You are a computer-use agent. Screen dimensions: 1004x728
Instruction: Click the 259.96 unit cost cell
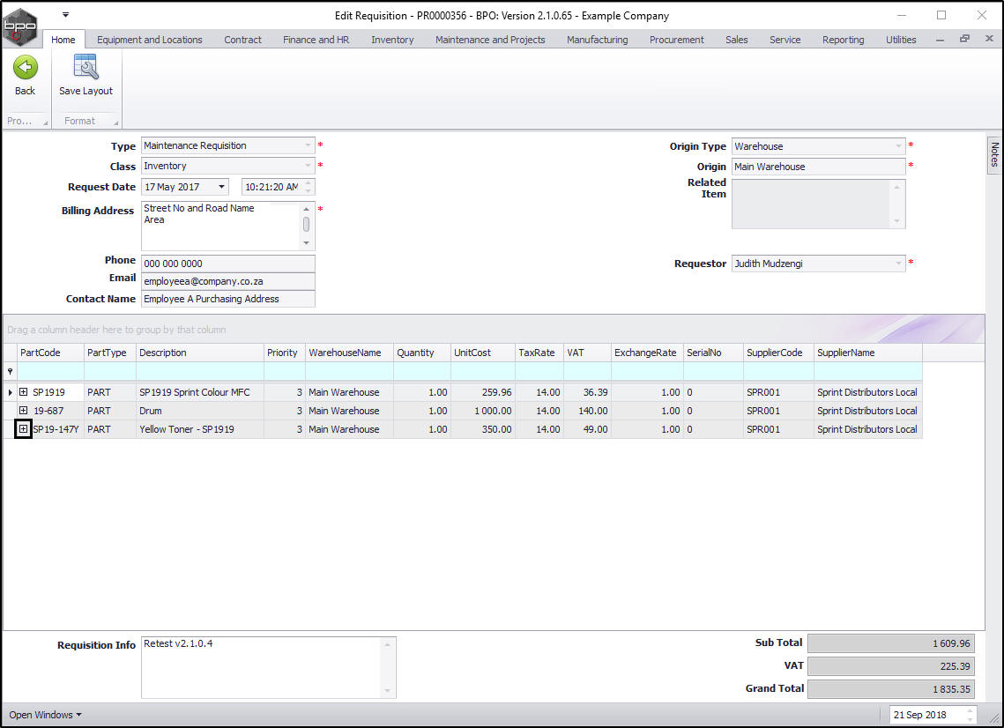click(x=483, y=392)
